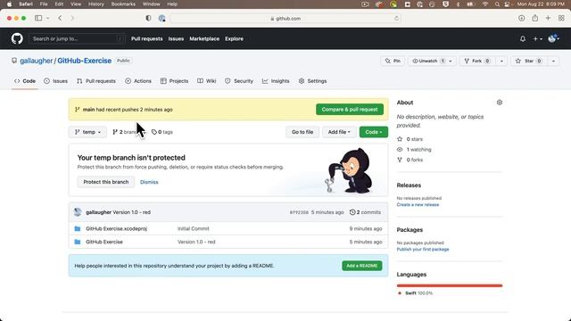Click gallaugher avatar in commit row
571x321 pixels.
point(78,212)
